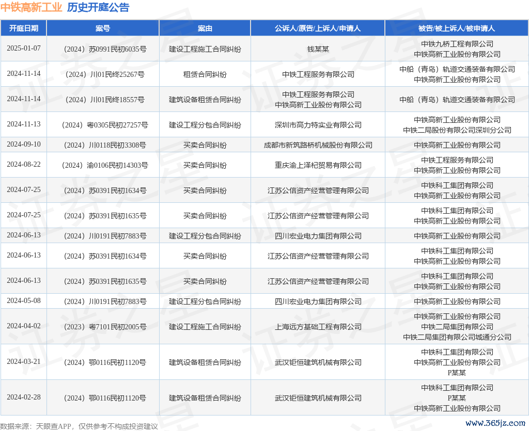Open the www.365jz.com site link
529x431 pixels.
(x=495, y=423)
